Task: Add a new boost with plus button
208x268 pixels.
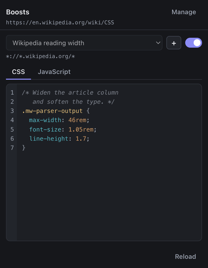Action: click(174, 43)
